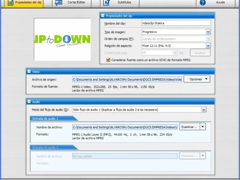Open the Opciones dropdown button

click(x=197, y=79)
